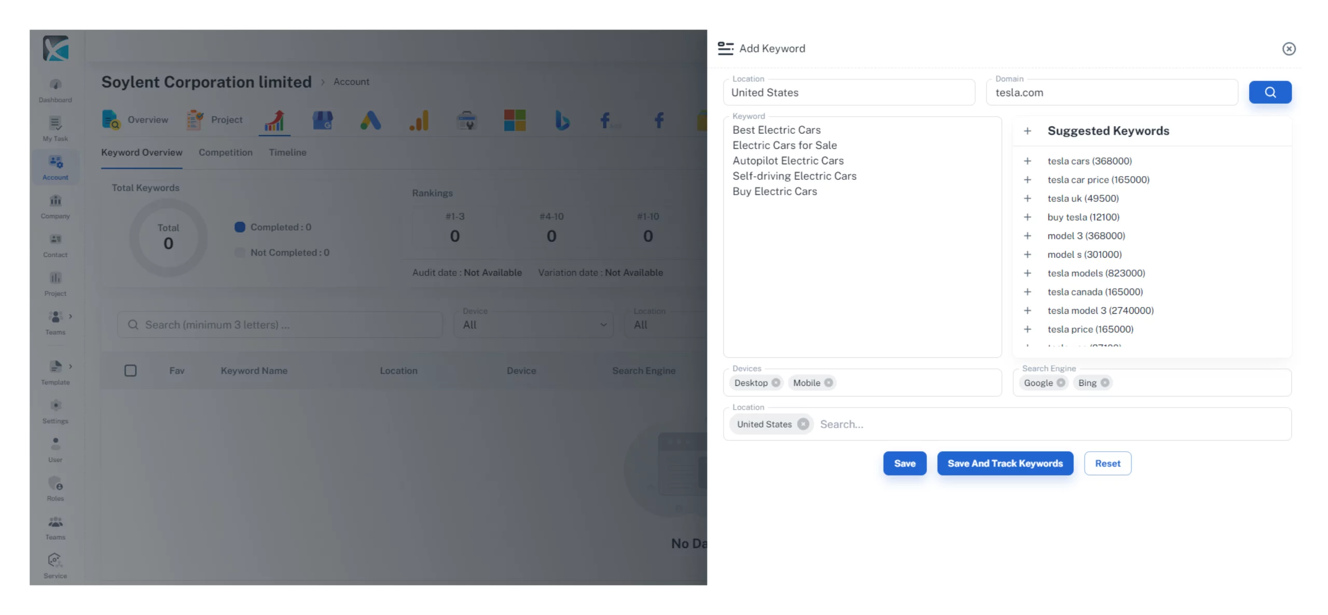
Task: Open User in the sidebar
Action: pos(56,451)
